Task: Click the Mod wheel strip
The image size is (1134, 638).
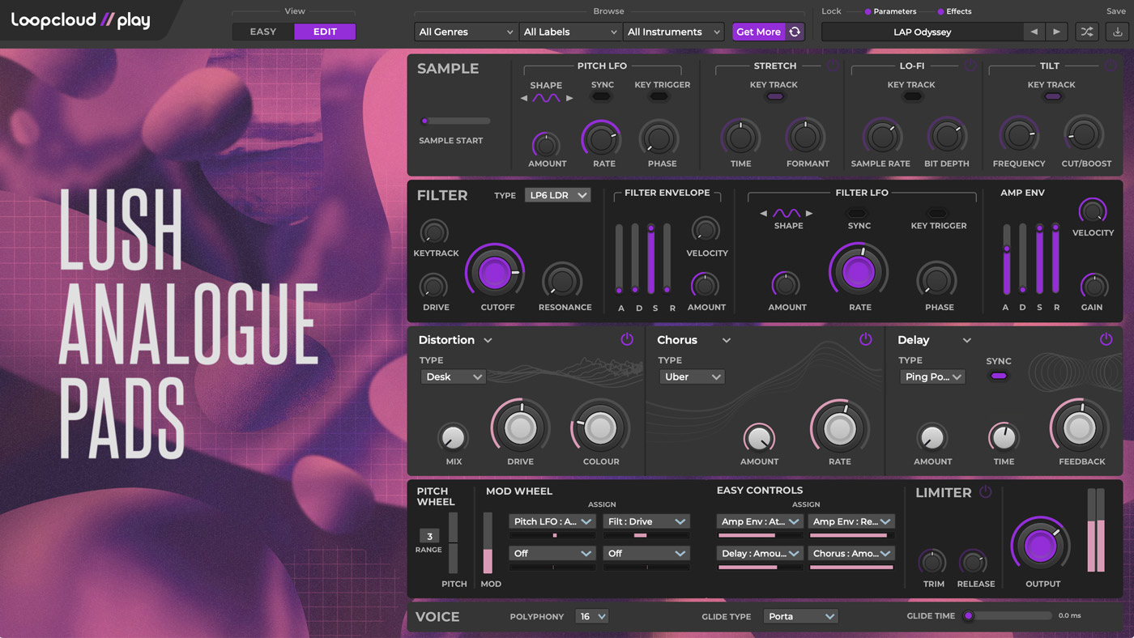Action: pos(488,542)
